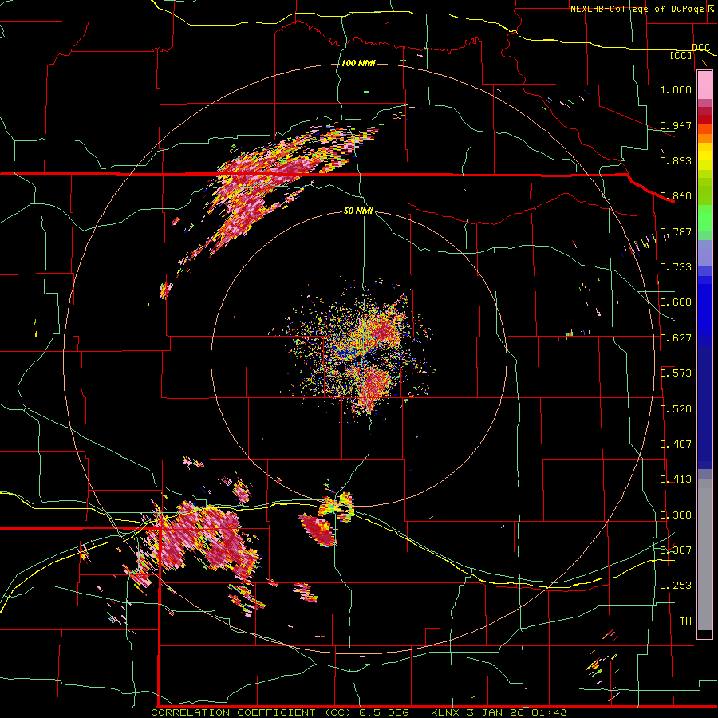Viewport: 718px width, 718px height.
Task: Pick the gray segment of the color bar
Action: (x=704, y=554)
